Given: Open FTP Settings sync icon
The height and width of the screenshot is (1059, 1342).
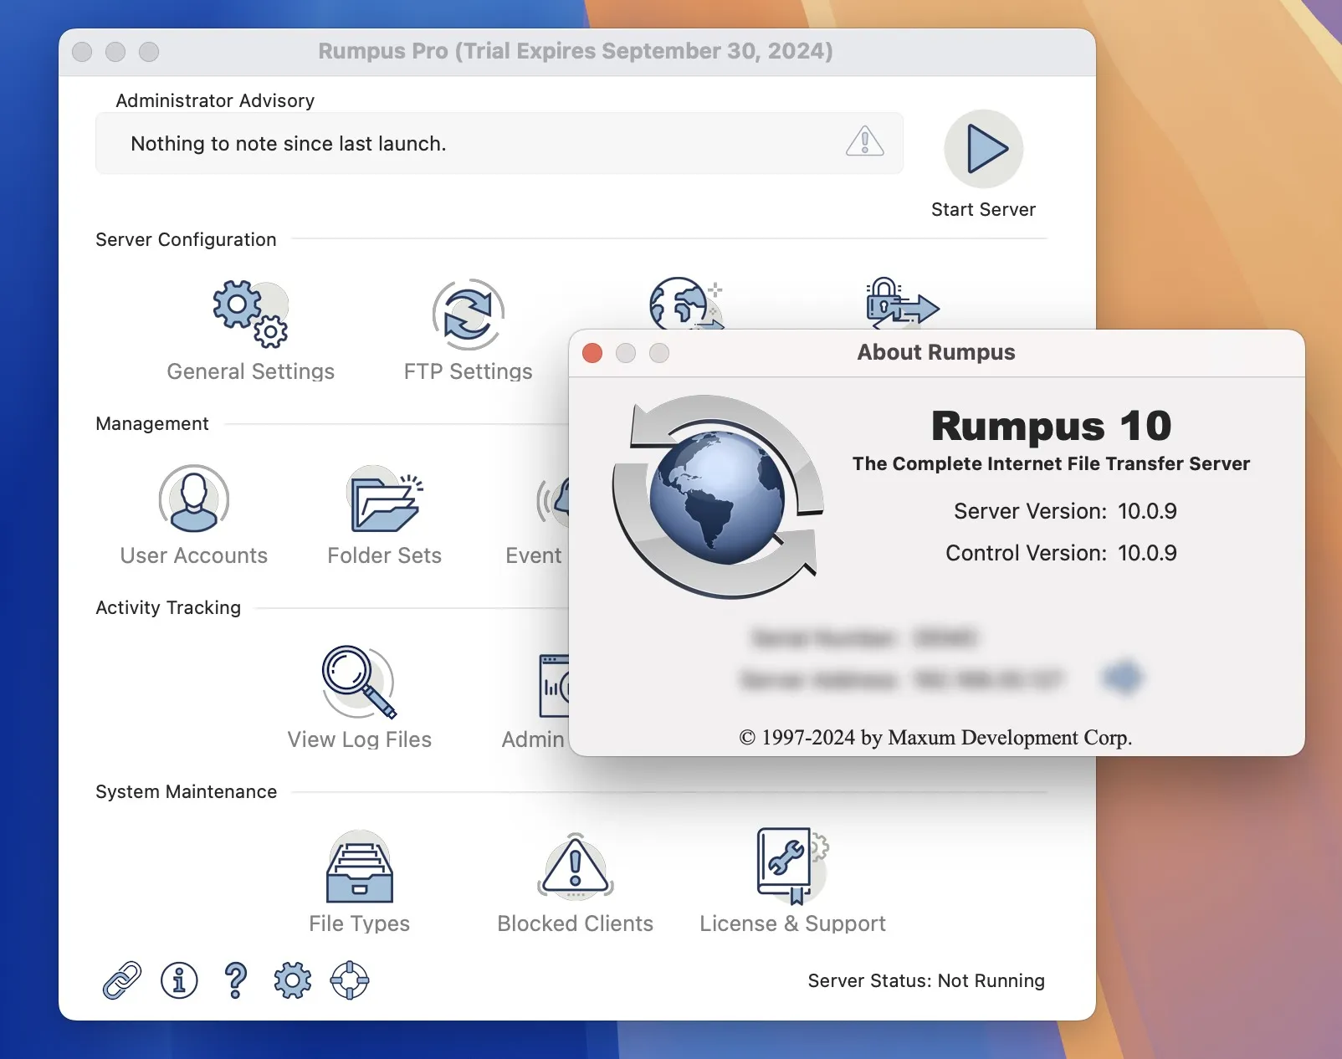Looking at the screenshot, I should click(468, 314).
